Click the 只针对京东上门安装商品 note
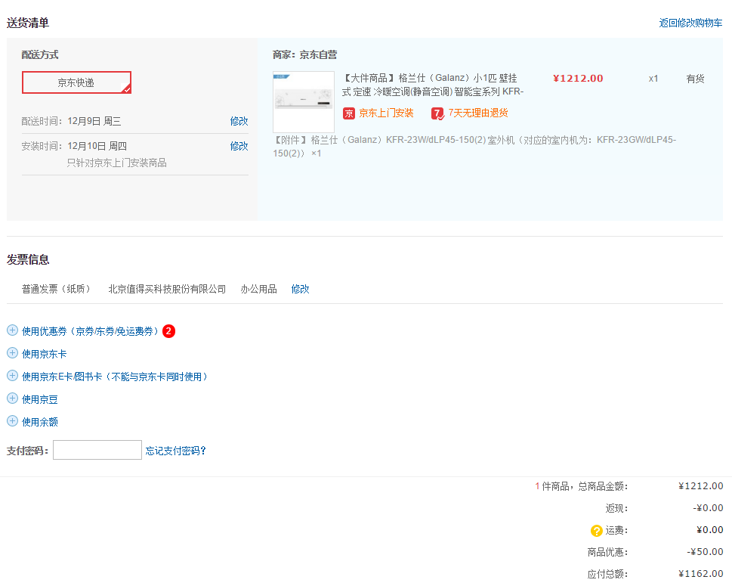Viewport: 732px width, 586px height. [116, 163]
